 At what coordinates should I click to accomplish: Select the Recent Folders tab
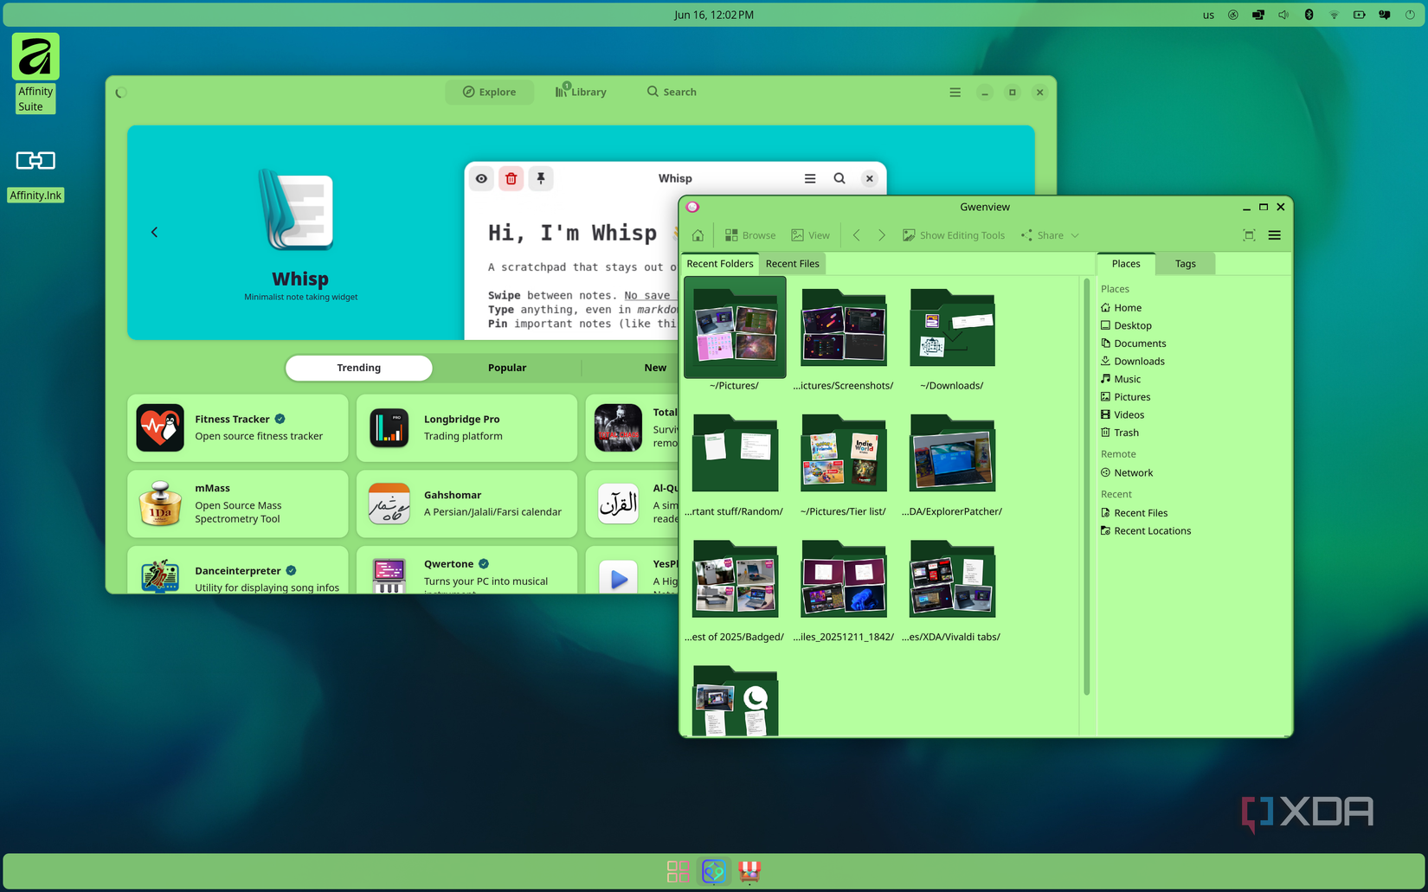[x=720, y=264]
